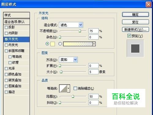
Task: Enable the 内发光 checkbox
Action: [x=6, y=45]
